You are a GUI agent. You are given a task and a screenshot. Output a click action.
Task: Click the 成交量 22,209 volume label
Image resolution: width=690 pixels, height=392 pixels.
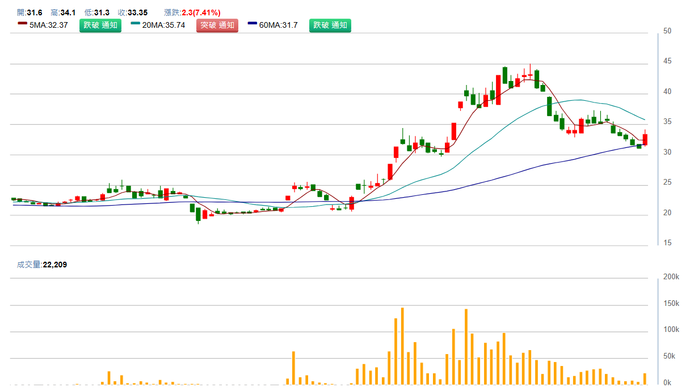pos(42,264)
